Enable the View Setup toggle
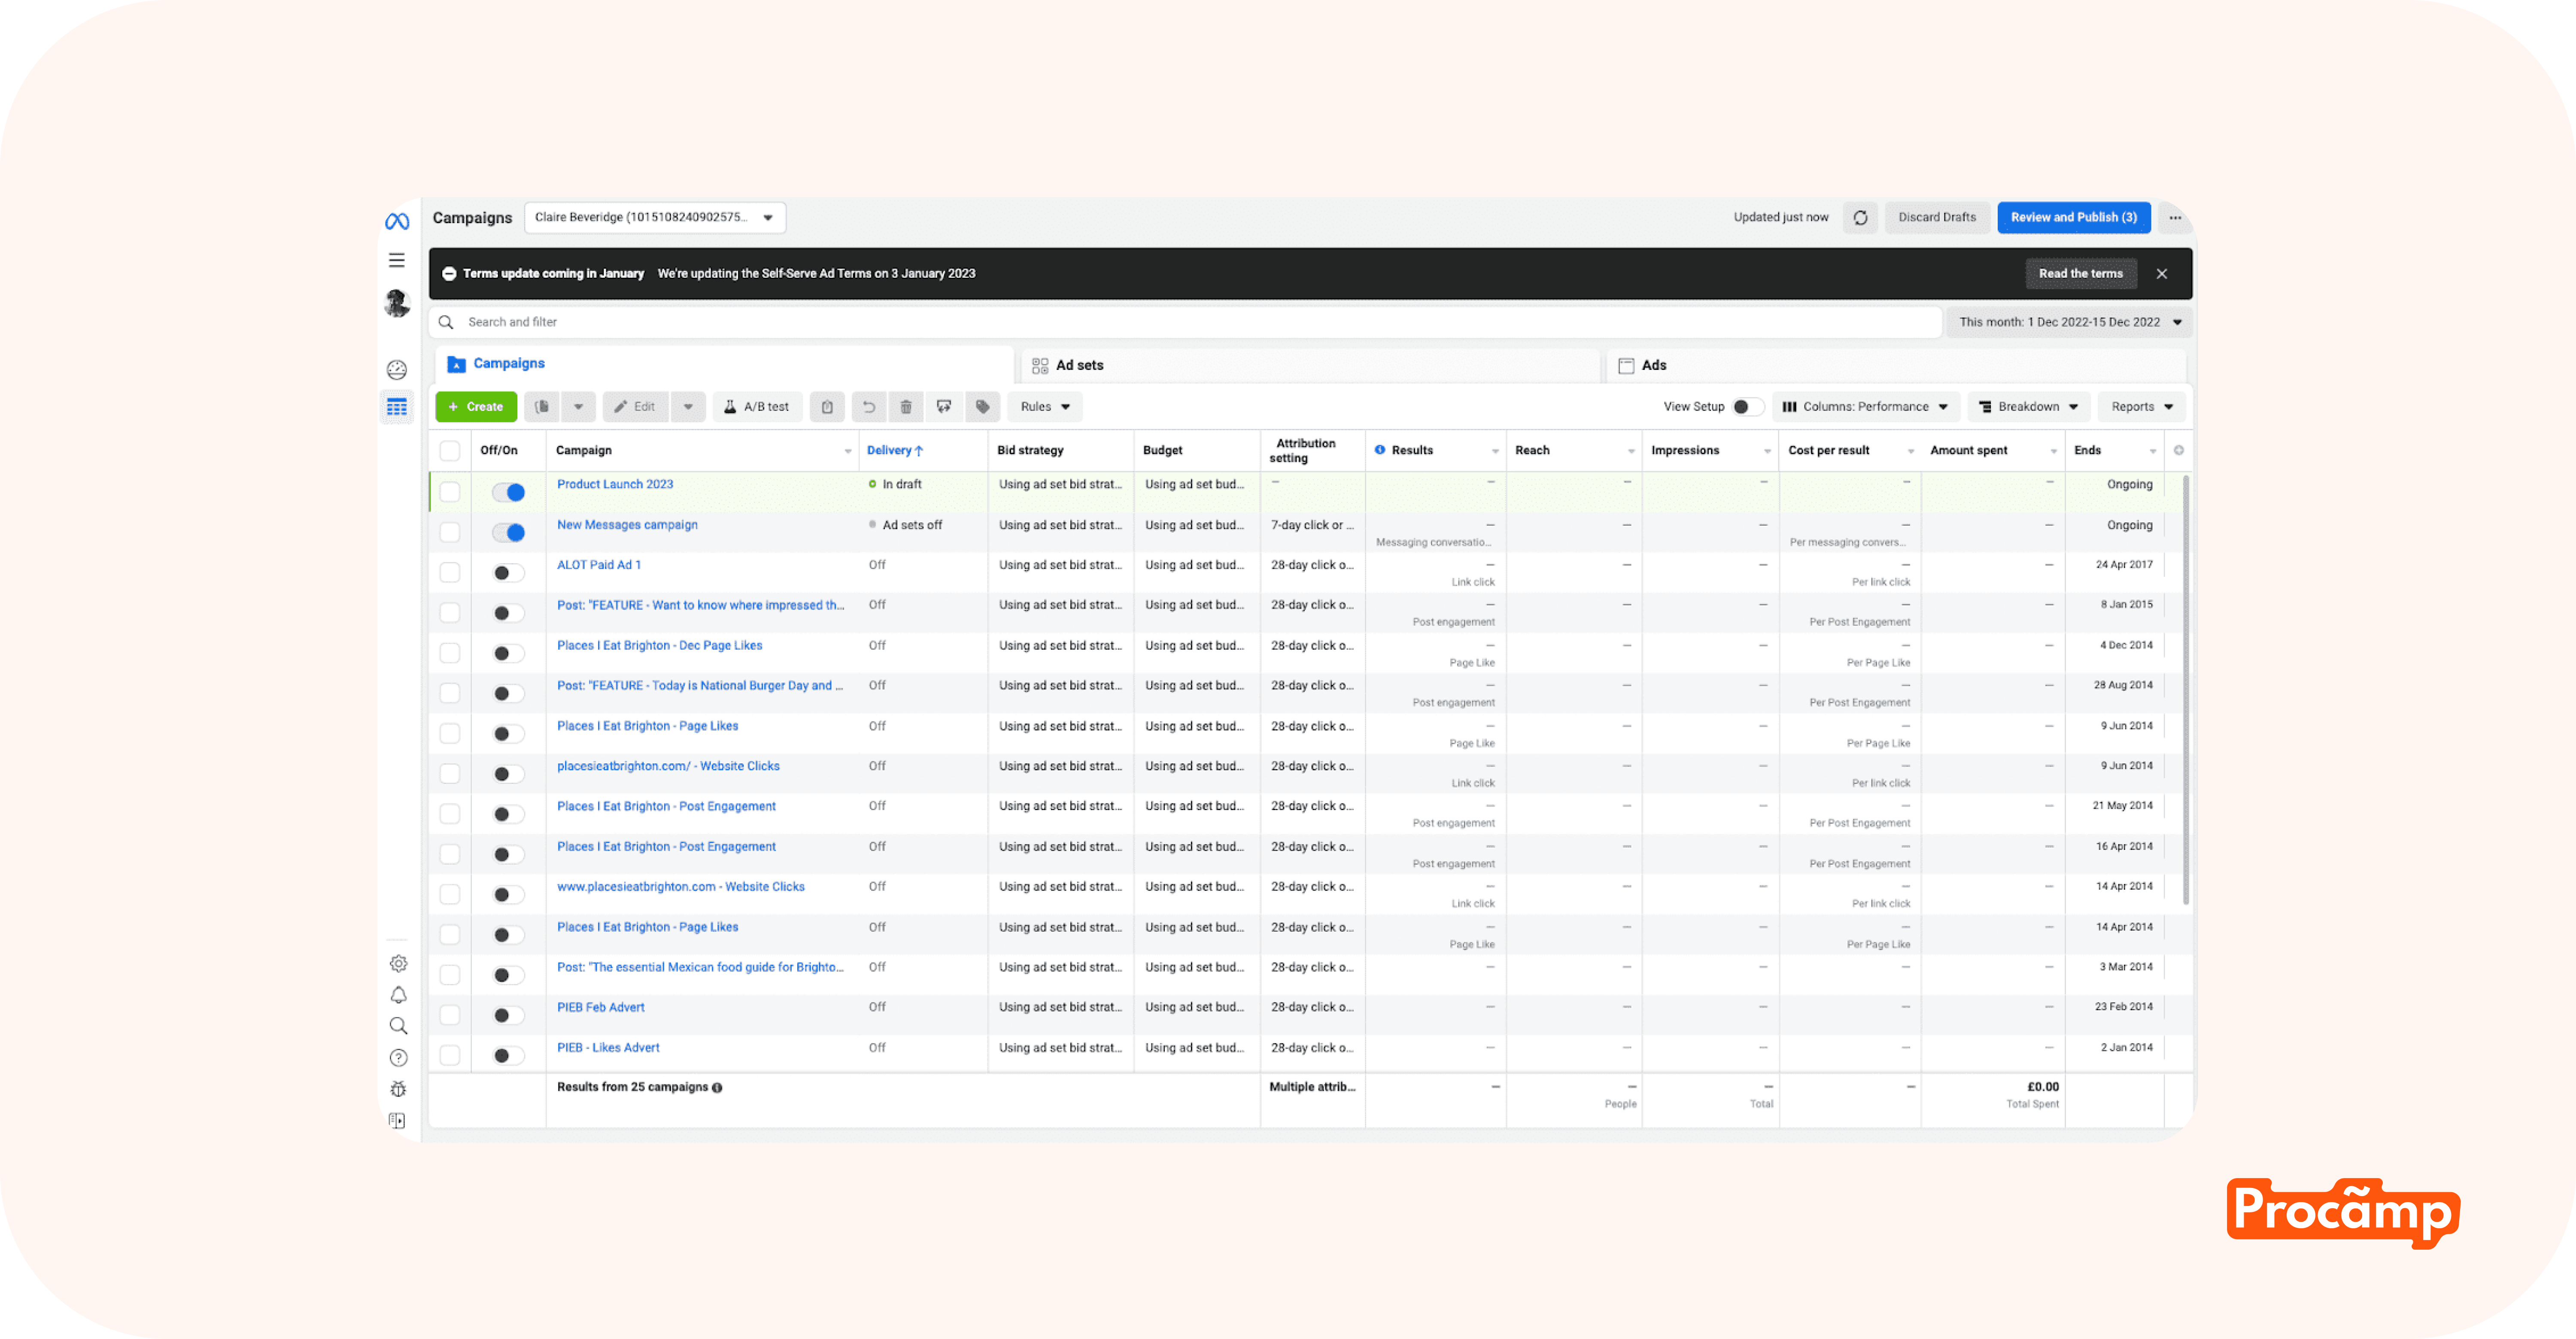 tap(1747, 407)
